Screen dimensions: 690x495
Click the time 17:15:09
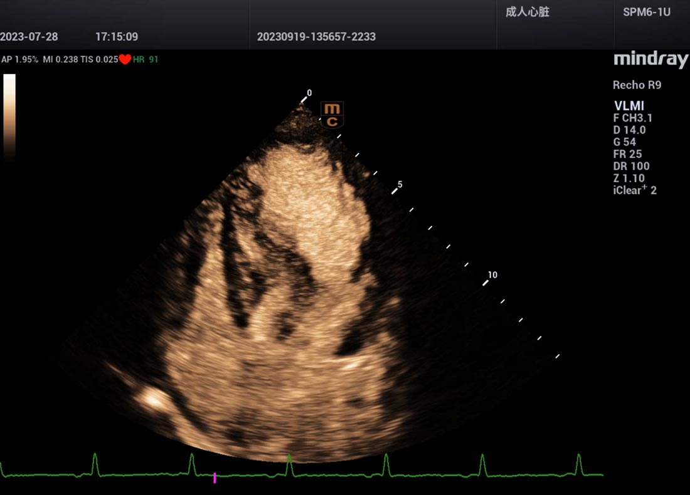click(117, 36)
